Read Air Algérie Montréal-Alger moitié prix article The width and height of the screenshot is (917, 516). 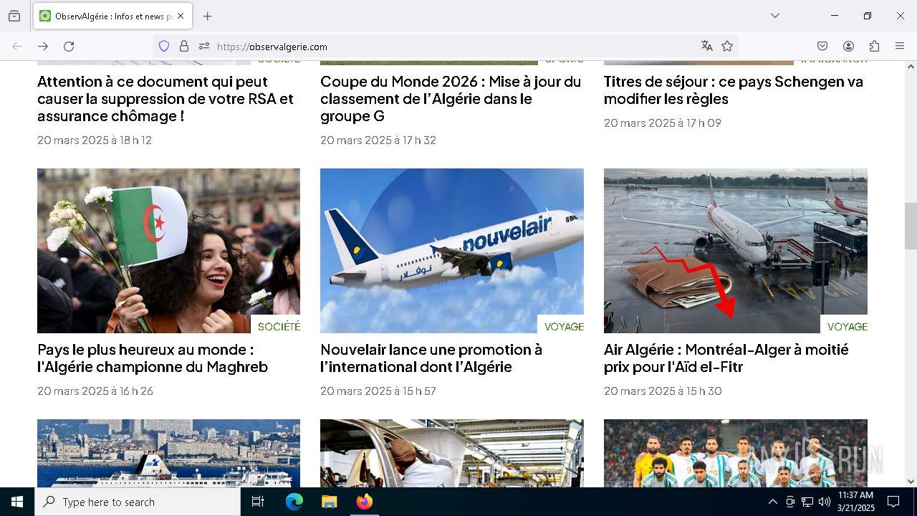[726, 358]
